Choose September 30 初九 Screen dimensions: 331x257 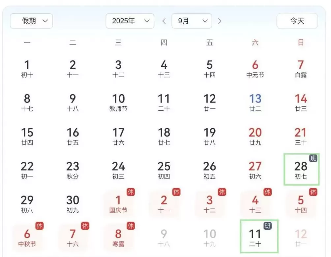tap(73, 203)
